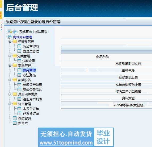The image size is (152, 147).
Task: Collapse the 管理员管理 tree node
Action: (x=10, y=42)
